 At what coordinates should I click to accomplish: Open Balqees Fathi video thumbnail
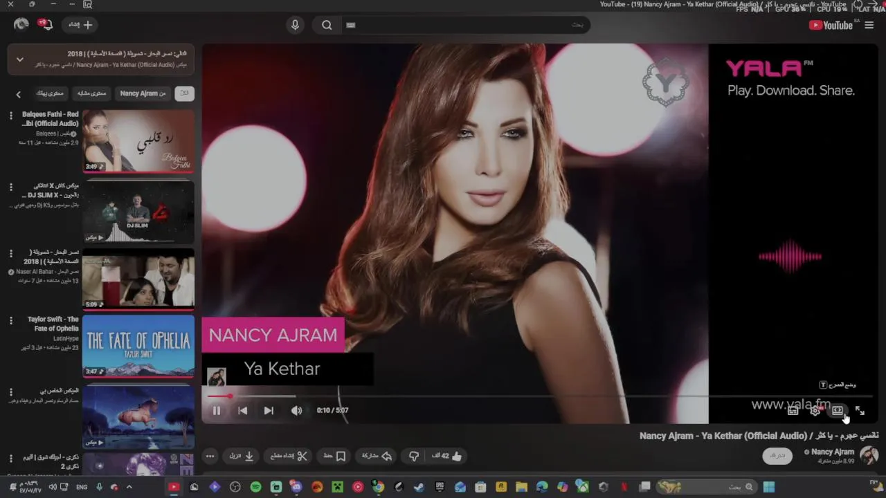138,140
